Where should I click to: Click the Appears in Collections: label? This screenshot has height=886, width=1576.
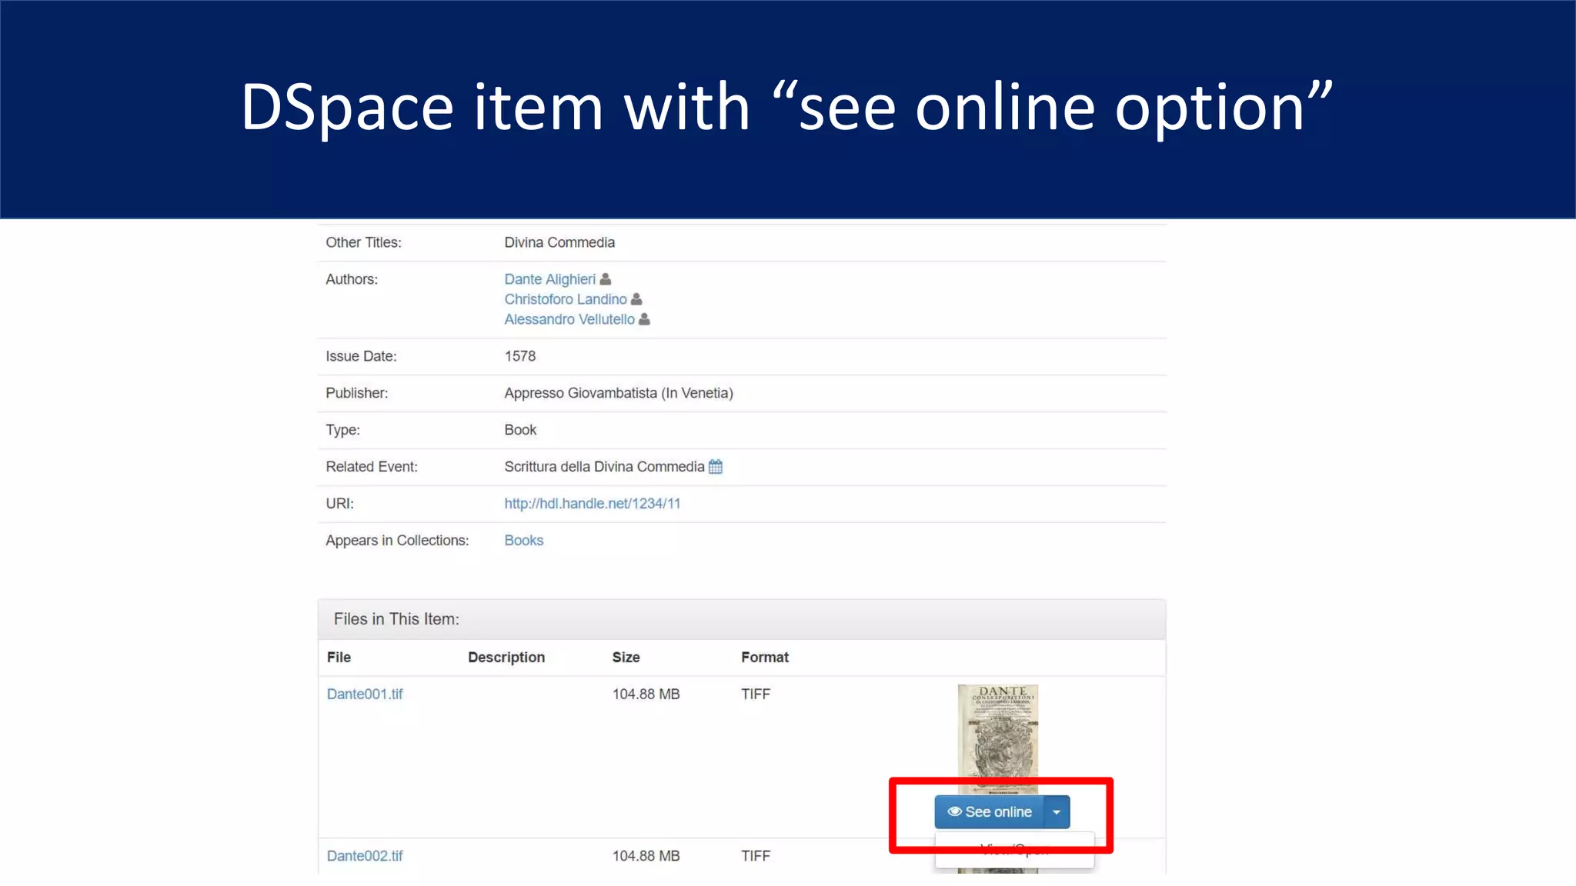point(397,541)
